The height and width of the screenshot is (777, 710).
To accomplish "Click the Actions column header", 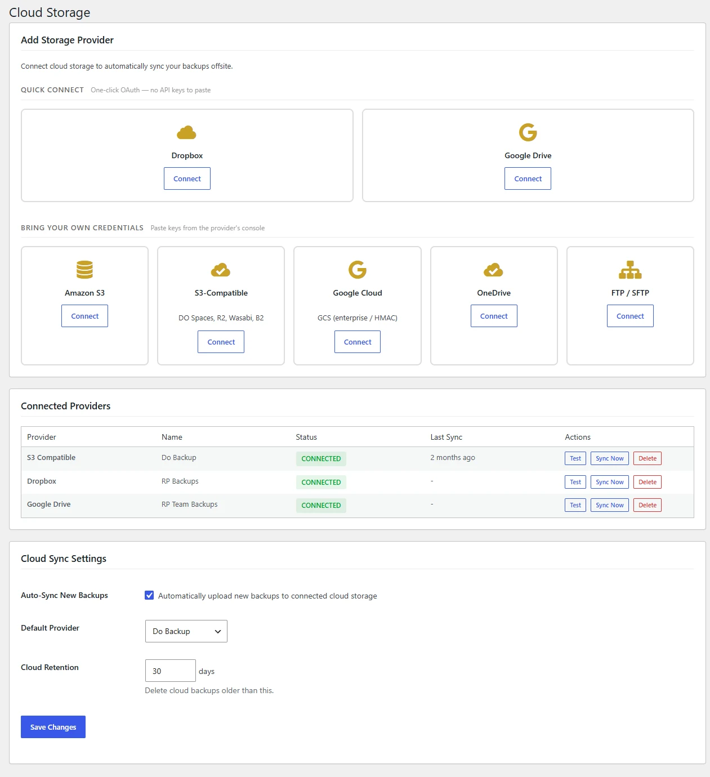I will tap(578, 437).
